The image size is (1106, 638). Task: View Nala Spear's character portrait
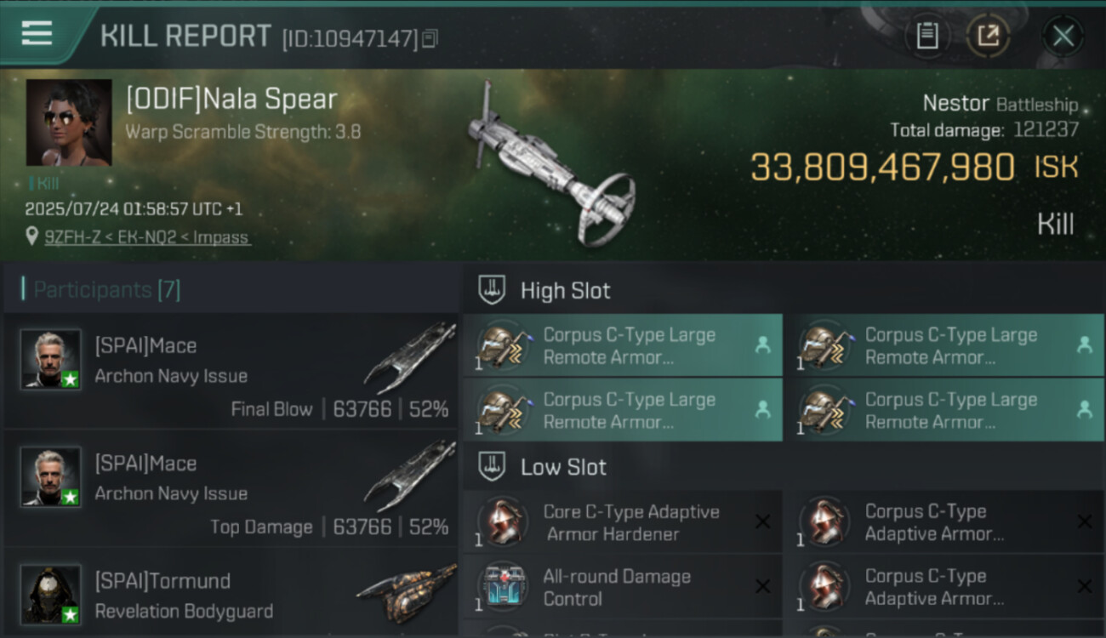(69, 122)
